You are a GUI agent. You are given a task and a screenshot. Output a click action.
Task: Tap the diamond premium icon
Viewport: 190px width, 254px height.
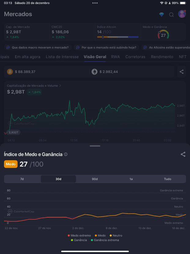[162, 14]
